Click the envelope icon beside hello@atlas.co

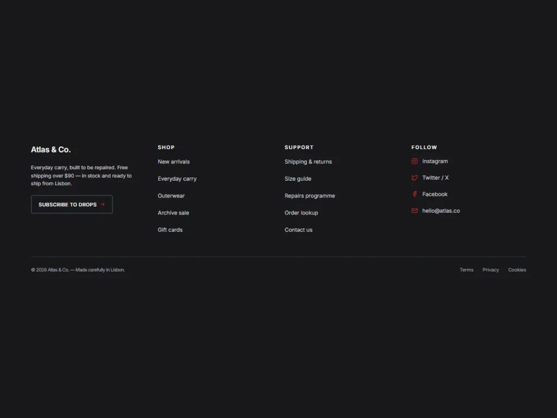coord(414,211)
